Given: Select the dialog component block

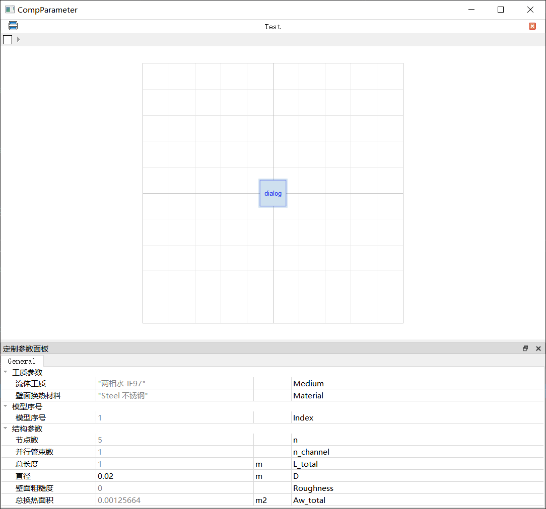Looking at the screenshot, I should (273, 193).
